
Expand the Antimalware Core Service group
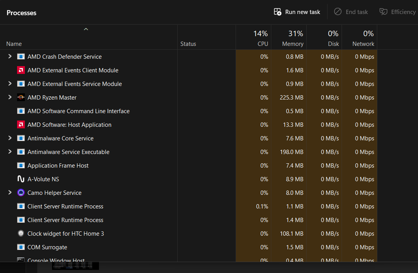(x=10, y=138)
